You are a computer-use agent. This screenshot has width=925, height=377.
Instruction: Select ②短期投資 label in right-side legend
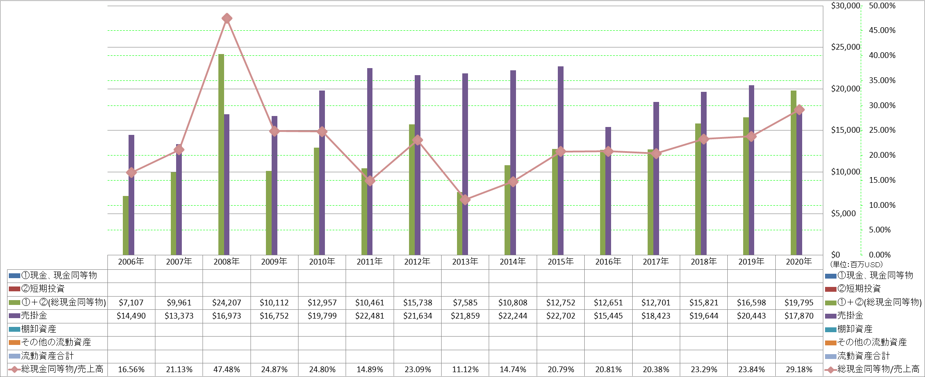(859, 289)
